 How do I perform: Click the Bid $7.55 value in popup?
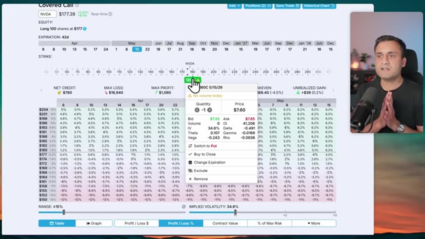click(215, 119)
